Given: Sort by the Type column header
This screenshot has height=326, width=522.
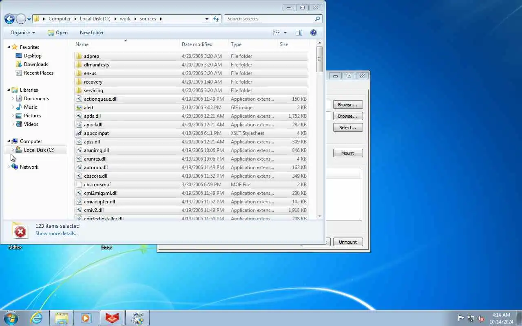Looking at the screenshot, I should tap(253, 44).
